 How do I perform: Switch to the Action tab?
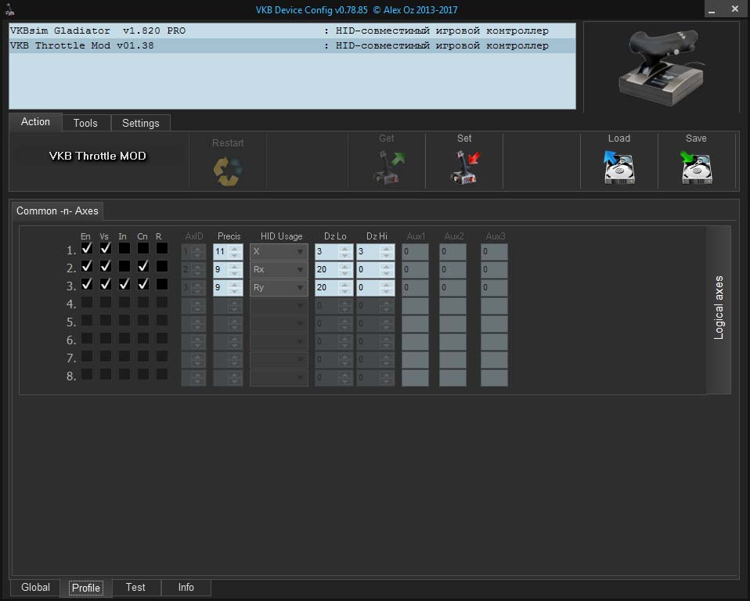(35, 122)
